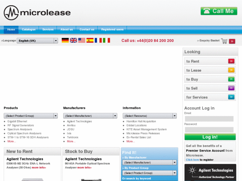Screen dimensions: 242x181
Task: Open RF Signal Generators link
Action: click(21, 126)
